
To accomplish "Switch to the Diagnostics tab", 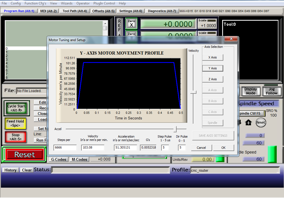I will (162, 11).
